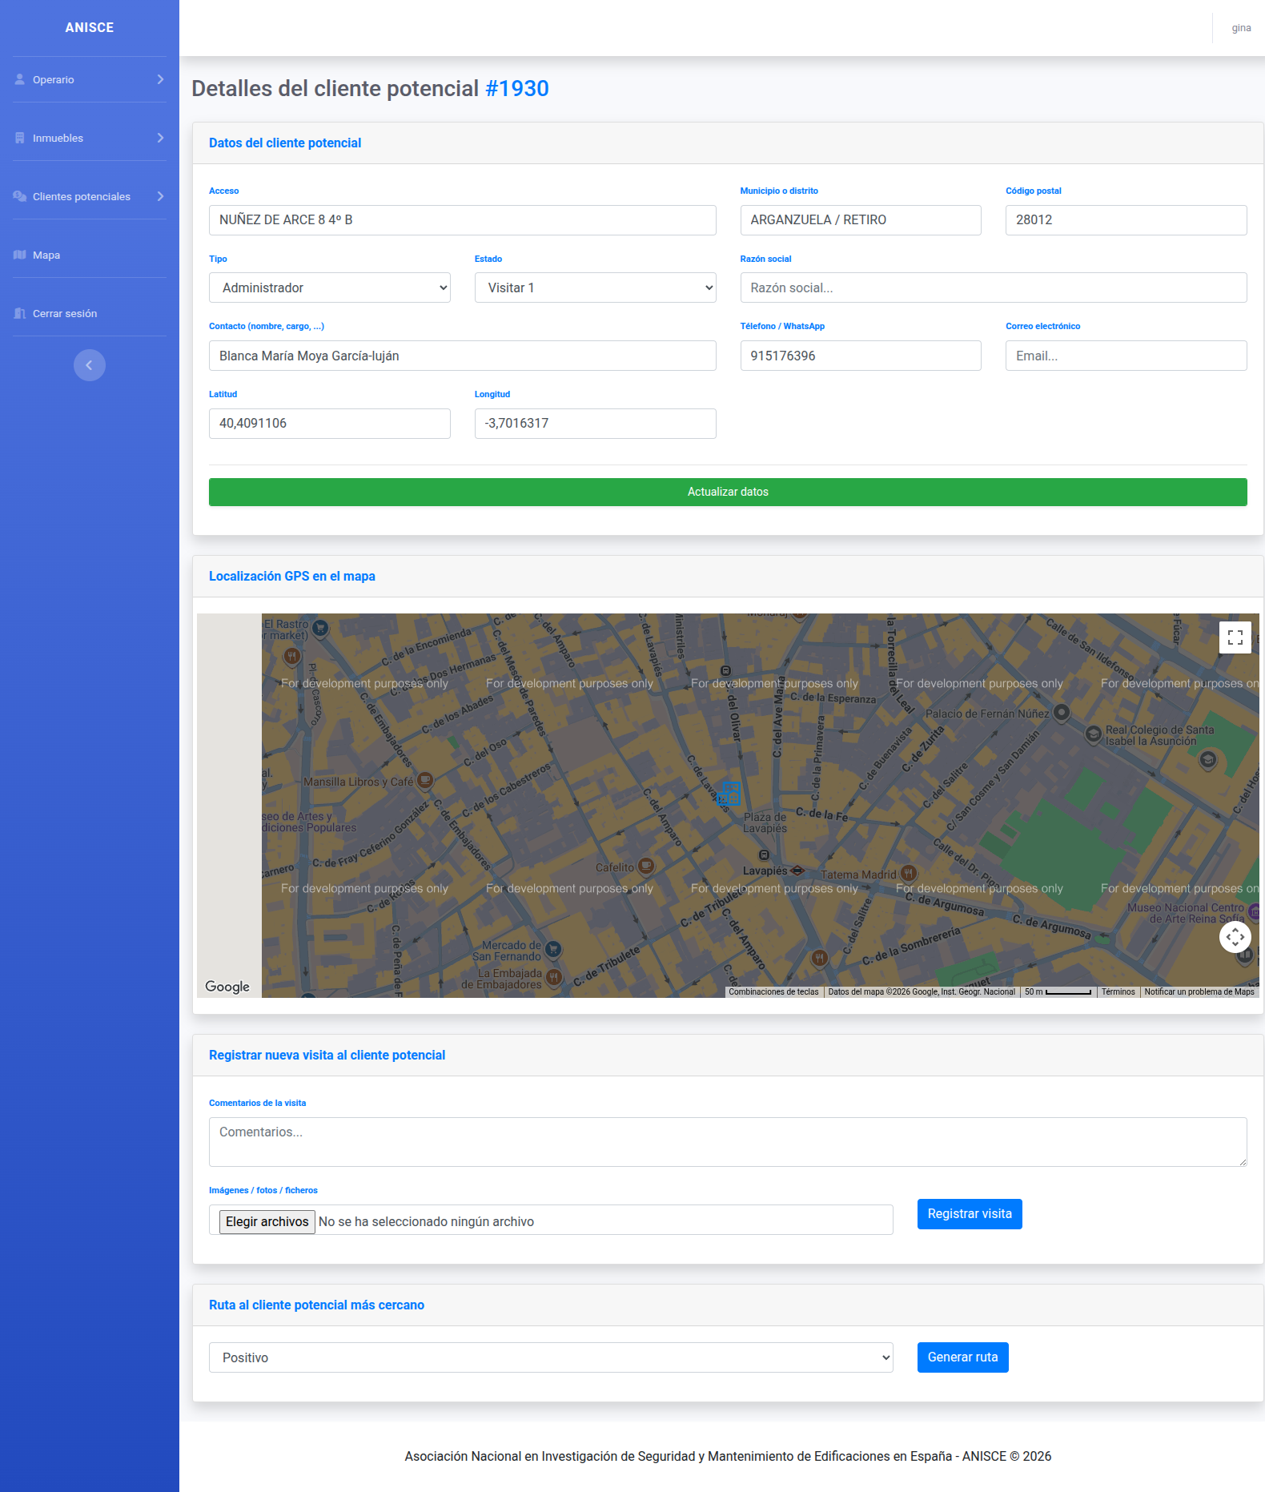This screenshot has height=1492, width=1265.
Task: Click the Generar ruta button
Action: (x=963, y=1357)
